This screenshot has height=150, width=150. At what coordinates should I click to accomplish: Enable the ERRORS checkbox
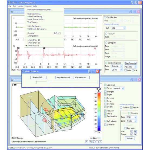click(x=105, y=125)
